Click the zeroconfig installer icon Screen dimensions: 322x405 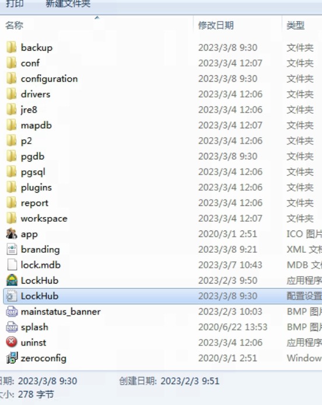[x=12, y=358]
